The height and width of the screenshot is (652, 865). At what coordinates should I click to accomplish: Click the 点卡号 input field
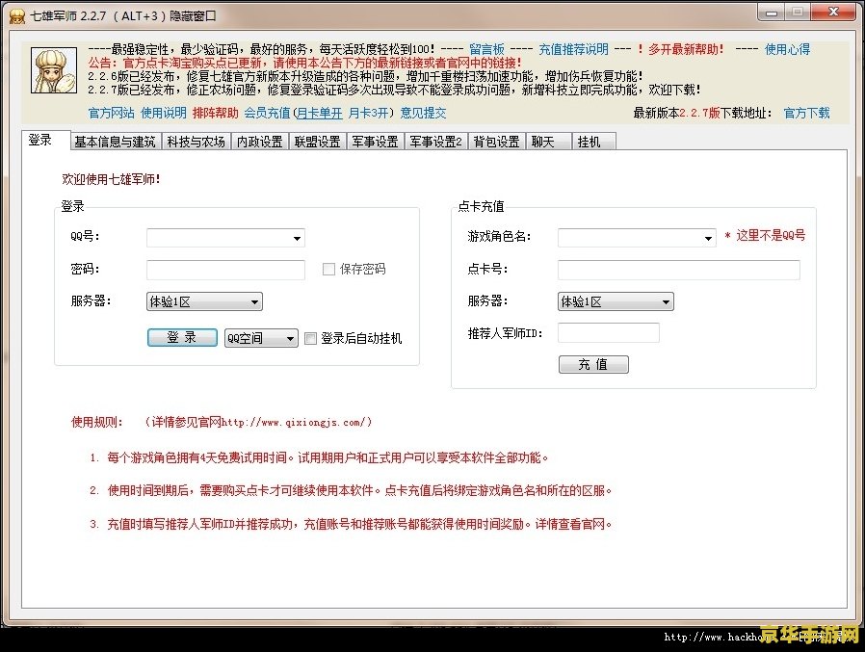[678, 270]
